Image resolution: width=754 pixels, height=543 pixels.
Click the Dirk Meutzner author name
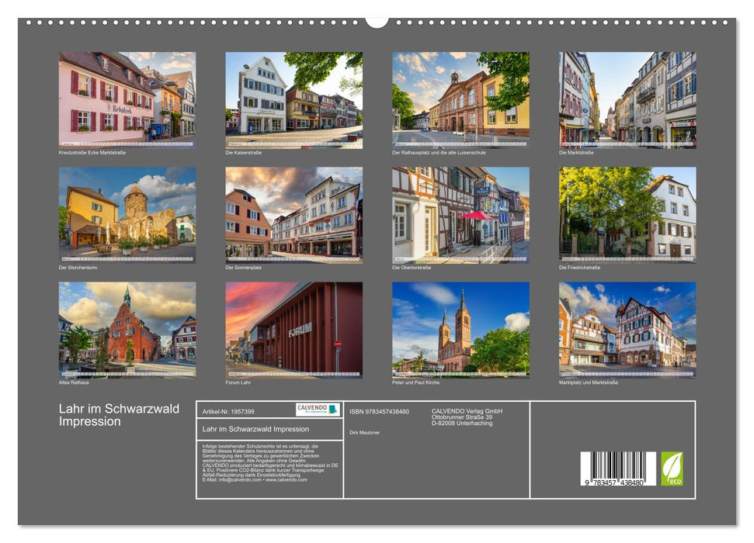tap(366, 433)
